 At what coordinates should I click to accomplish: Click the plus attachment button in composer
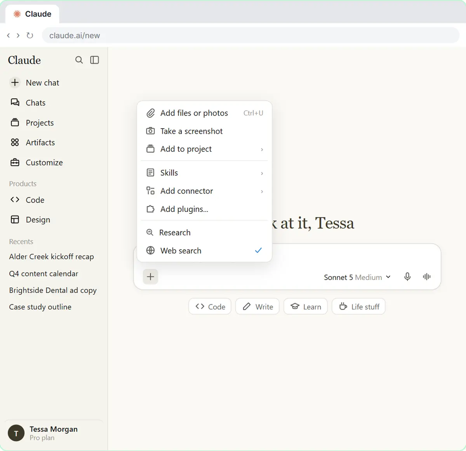[151, 277]
